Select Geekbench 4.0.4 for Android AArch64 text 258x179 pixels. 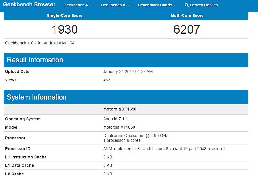(x=40, y=43)
